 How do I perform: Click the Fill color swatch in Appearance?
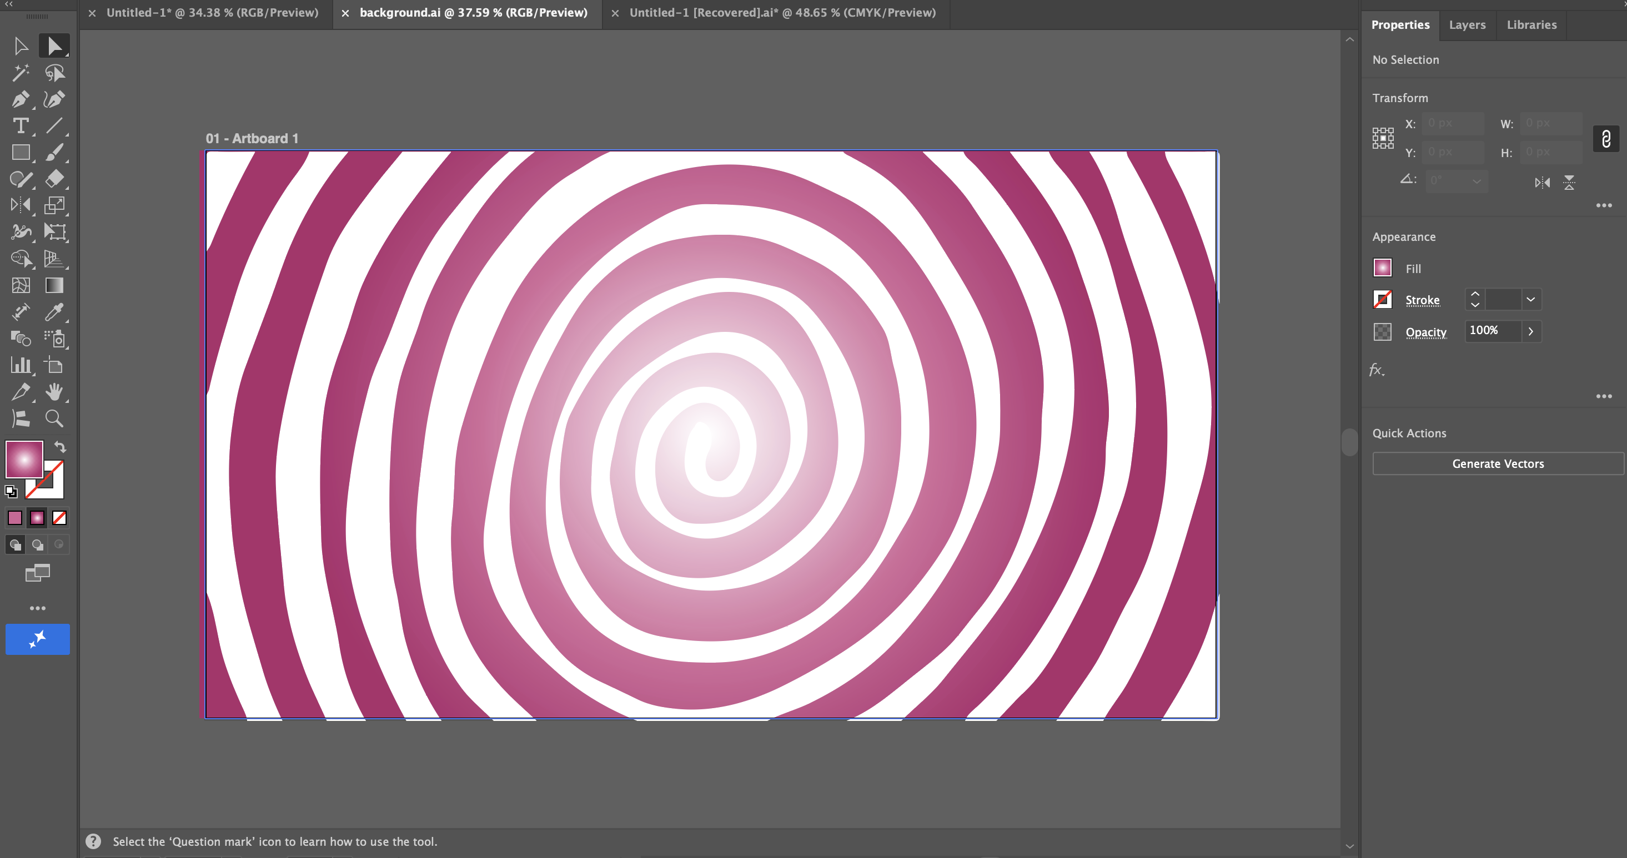click(x=1383, y=268)
